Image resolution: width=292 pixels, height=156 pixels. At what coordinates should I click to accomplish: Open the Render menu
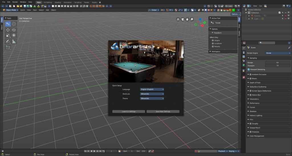point(15,2)
